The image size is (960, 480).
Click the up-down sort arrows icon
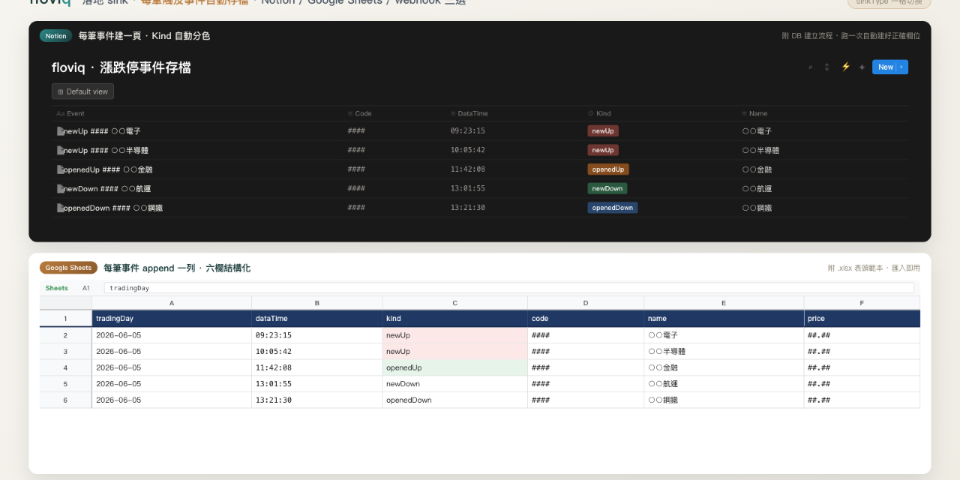[827, 67]
